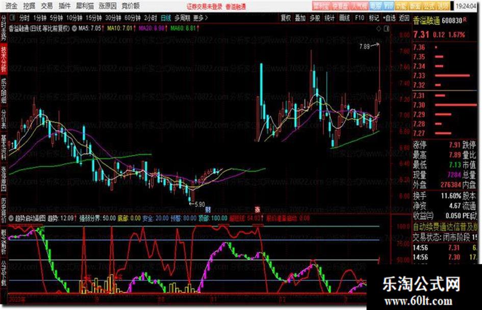Click 画线 drawing tool button

[344, 18]
